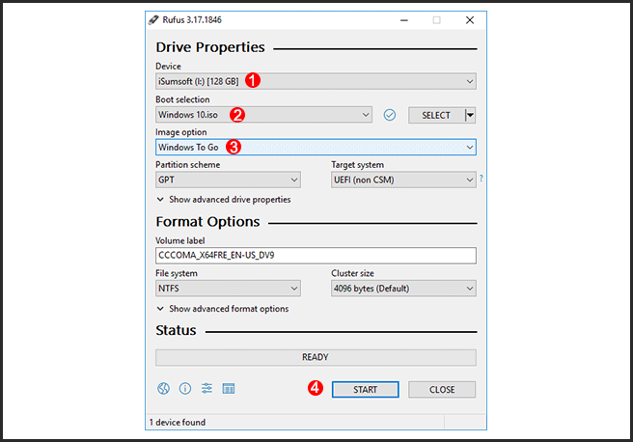Click the 'Volume label' label text
This screenshot has height=442, width=633.
pos(180,240)
